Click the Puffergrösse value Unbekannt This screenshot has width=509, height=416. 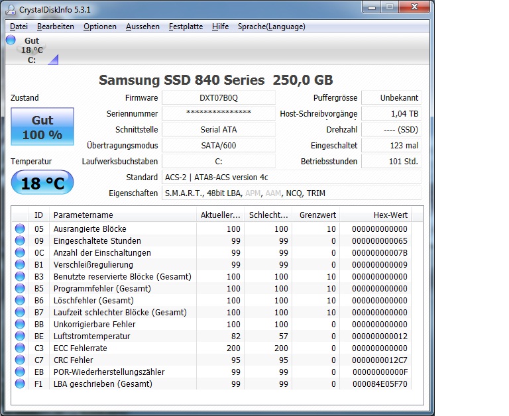click(391, 97)
